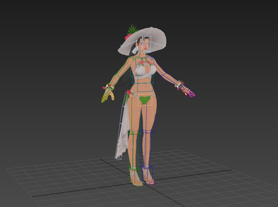Select the blue calf bone wireframe
This screenshot has width=278, height=207.
coord(146,149)
